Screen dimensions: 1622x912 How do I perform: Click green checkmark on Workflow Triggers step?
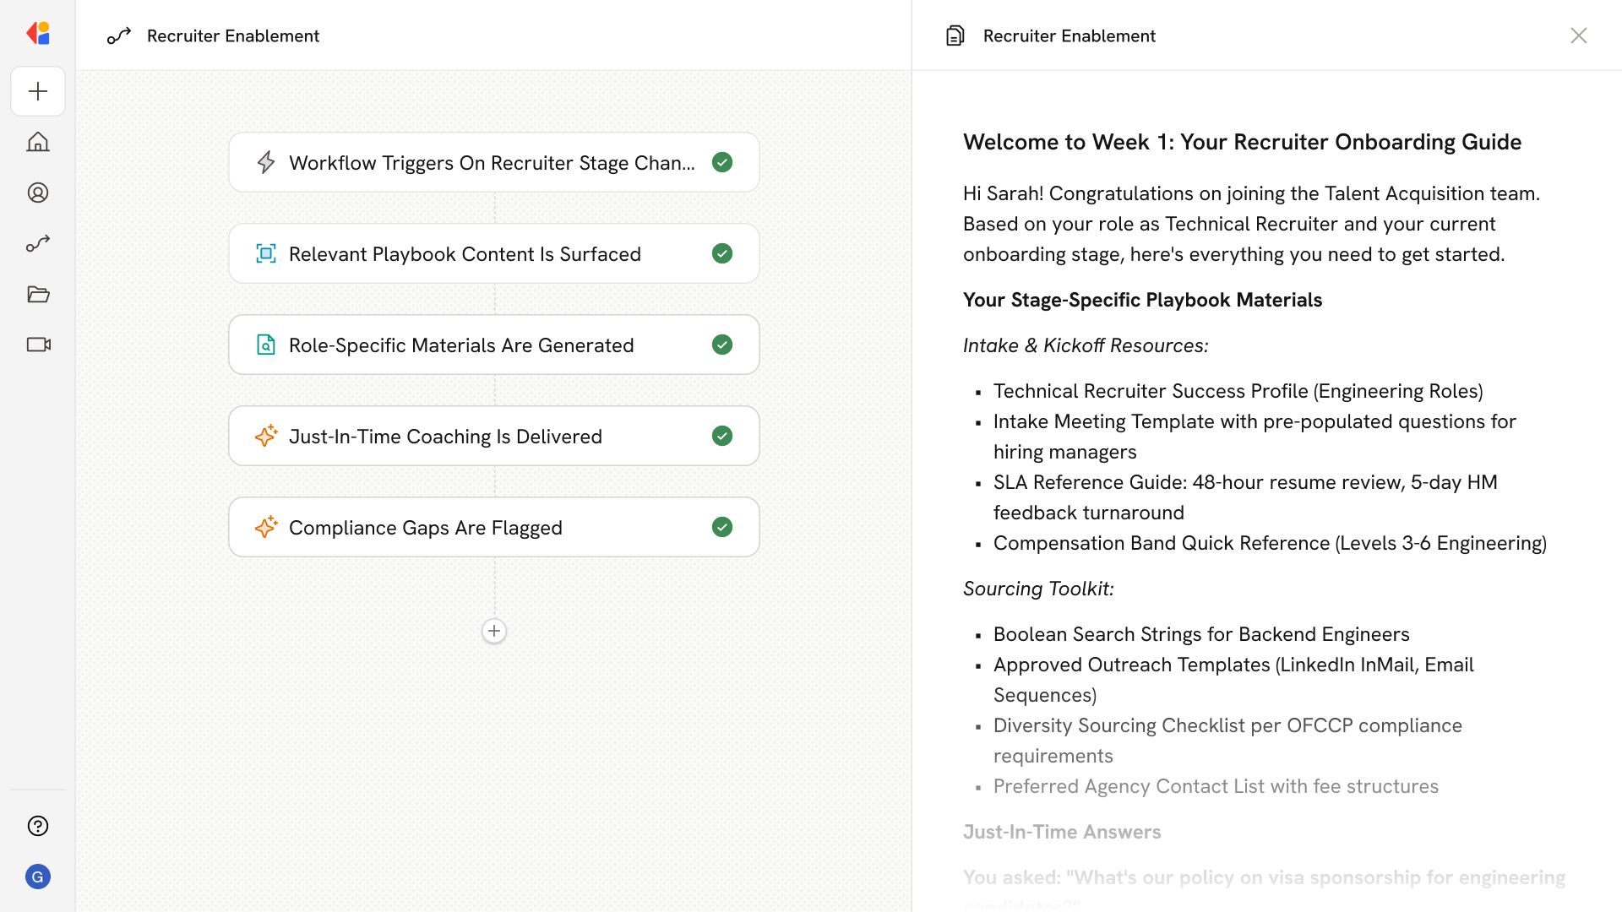722,162
